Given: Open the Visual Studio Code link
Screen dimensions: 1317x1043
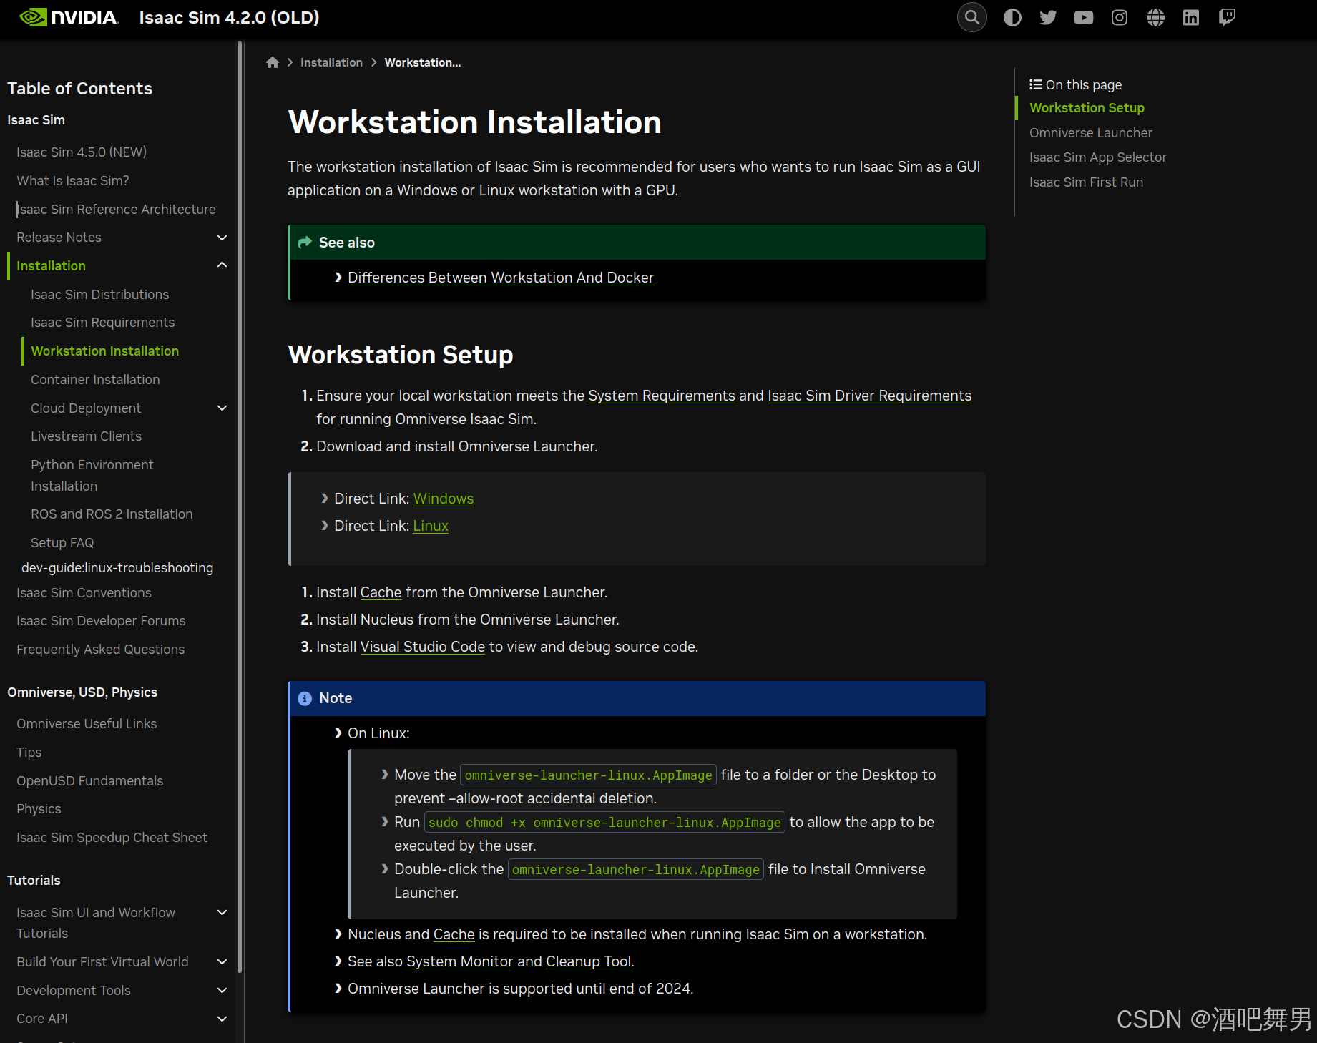Looking at the screenshot, I should (x=422, y=647).
